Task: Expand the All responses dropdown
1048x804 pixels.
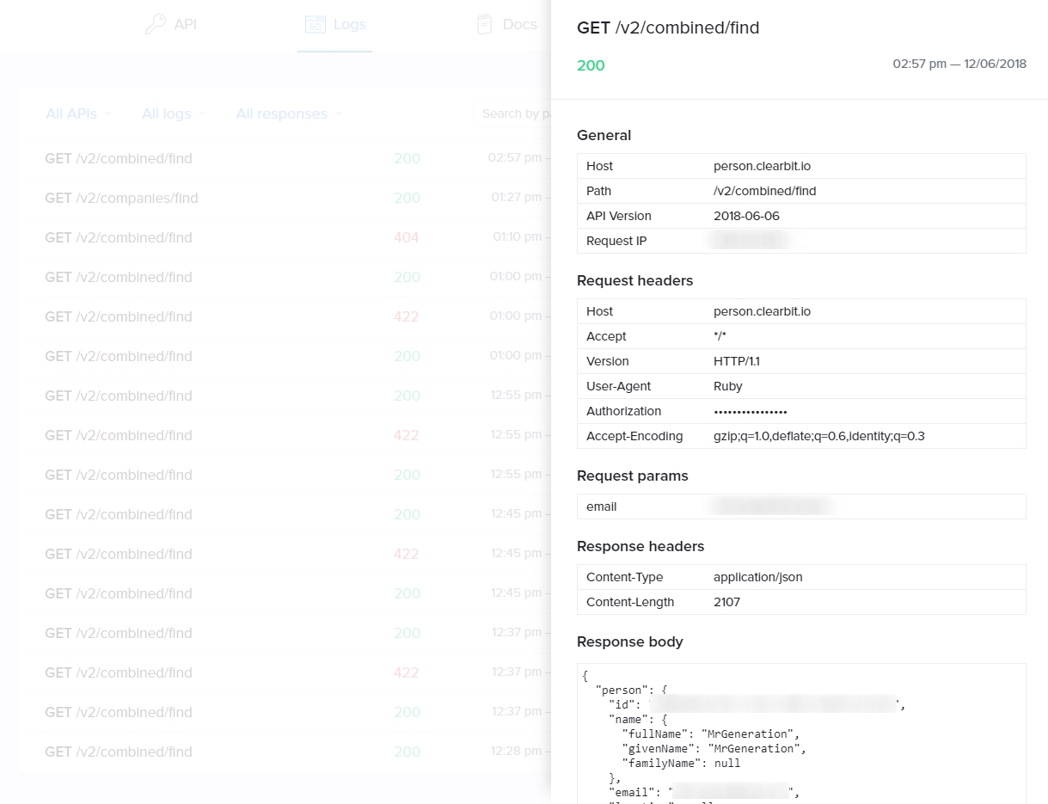Action: [x=289, y=114]
